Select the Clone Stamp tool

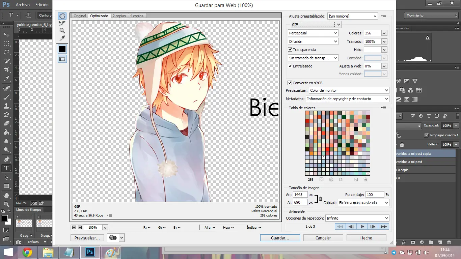(x=6, y=106)
